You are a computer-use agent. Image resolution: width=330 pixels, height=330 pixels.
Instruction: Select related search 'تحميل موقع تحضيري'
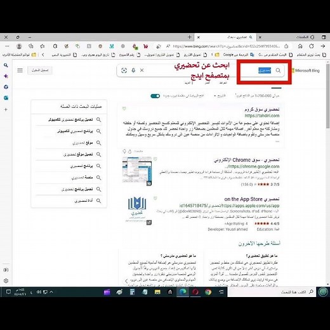(69, 154)
